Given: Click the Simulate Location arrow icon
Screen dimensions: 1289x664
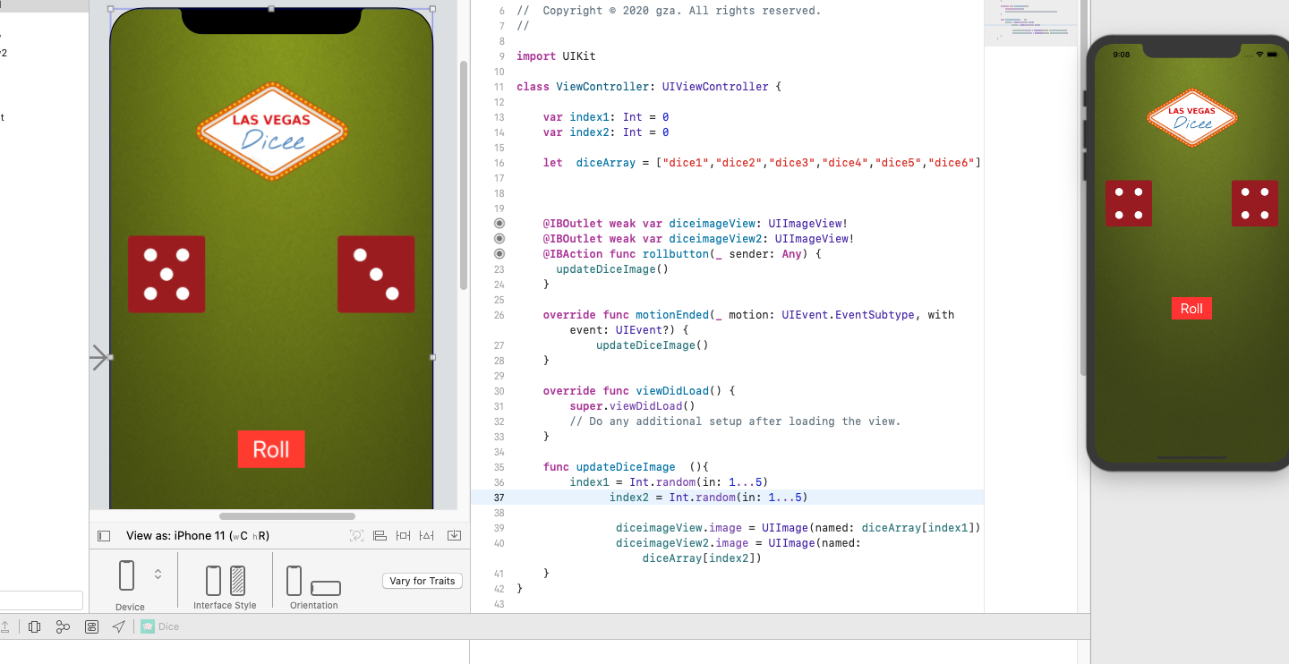Looking at the screenshot, I should click(119, 626).
